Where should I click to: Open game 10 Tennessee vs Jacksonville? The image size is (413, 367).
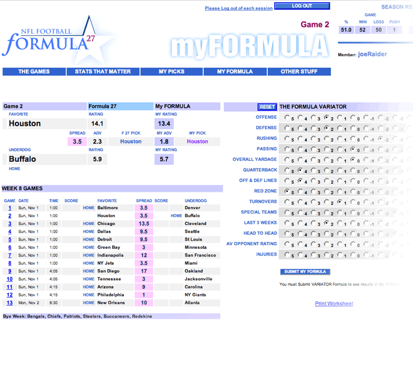tap(10, 279)
